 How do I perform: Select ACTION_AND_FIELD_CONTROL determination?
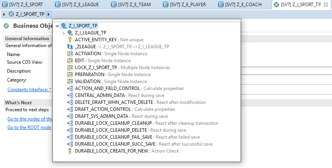coord(129,88)
